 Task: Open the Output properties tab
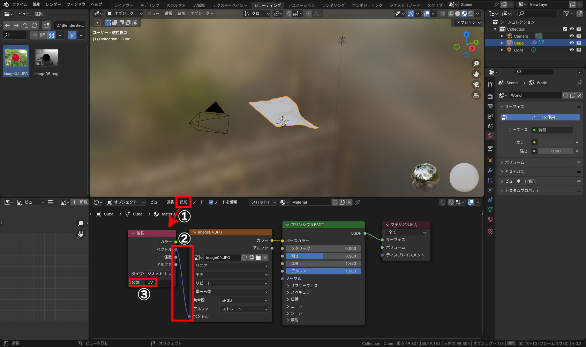pyautogui.click(x=490, y=106)
